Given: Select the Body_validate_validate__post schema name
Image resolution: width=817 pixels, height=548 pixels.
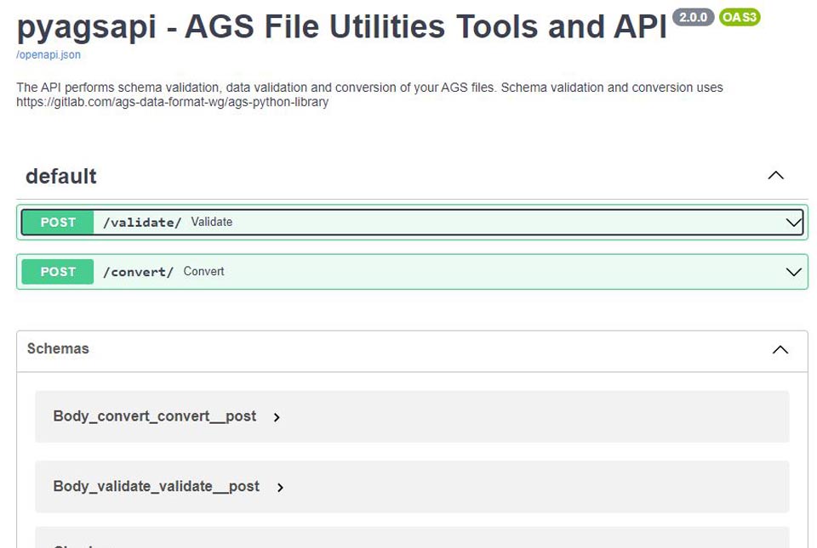Looking at the screenshot, I should [x=157, y=487].
